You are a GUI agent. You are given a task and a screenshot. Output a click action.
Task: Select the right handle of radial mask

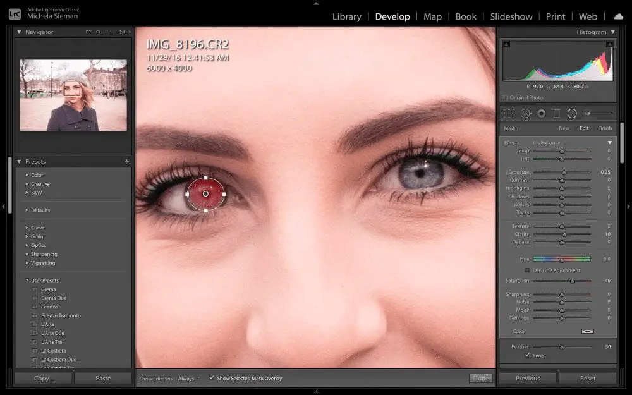point(224,194)
